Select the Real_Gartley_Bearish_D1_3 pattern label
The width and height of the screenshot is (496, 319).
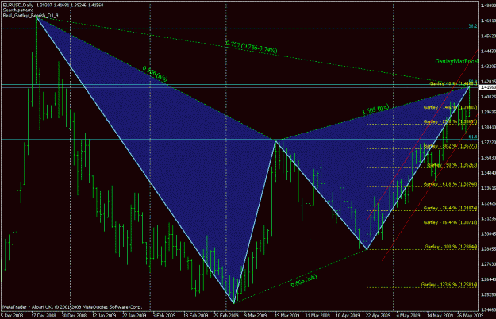click(30, 15)
